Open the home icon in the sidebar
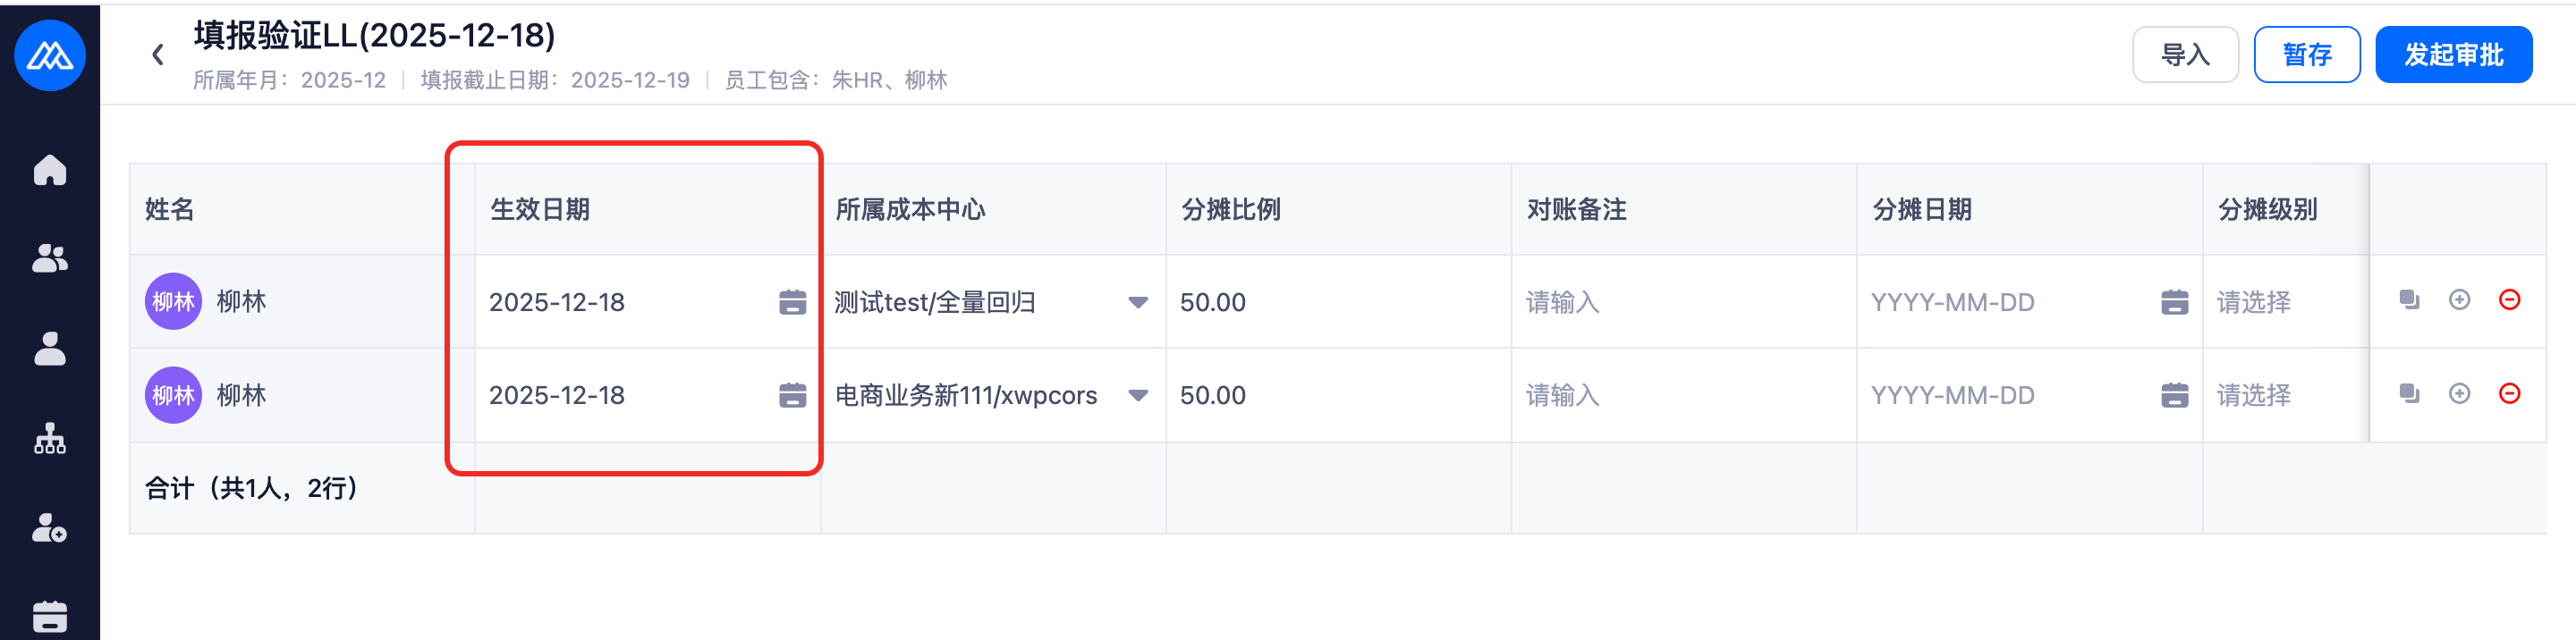2576x640 pixels. [50, 170]
